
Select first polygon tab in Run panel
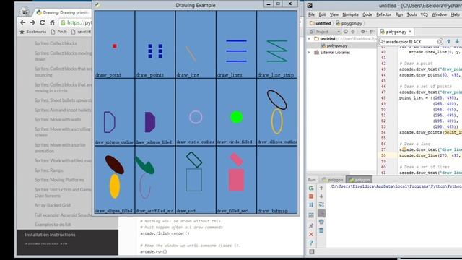click(x=333, y=180)
